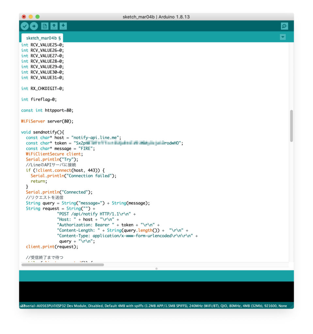This screenshot has width=313, height=334.
Task: Close the Arduino window with the red button
Action: pos(24,17)
